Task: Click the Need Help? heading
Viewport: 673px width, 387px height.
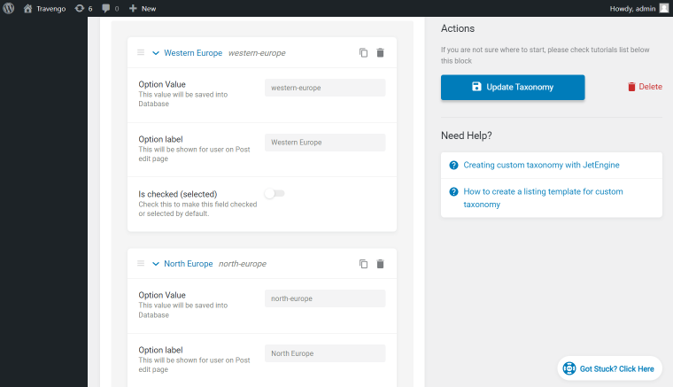Action: (466, 135)
